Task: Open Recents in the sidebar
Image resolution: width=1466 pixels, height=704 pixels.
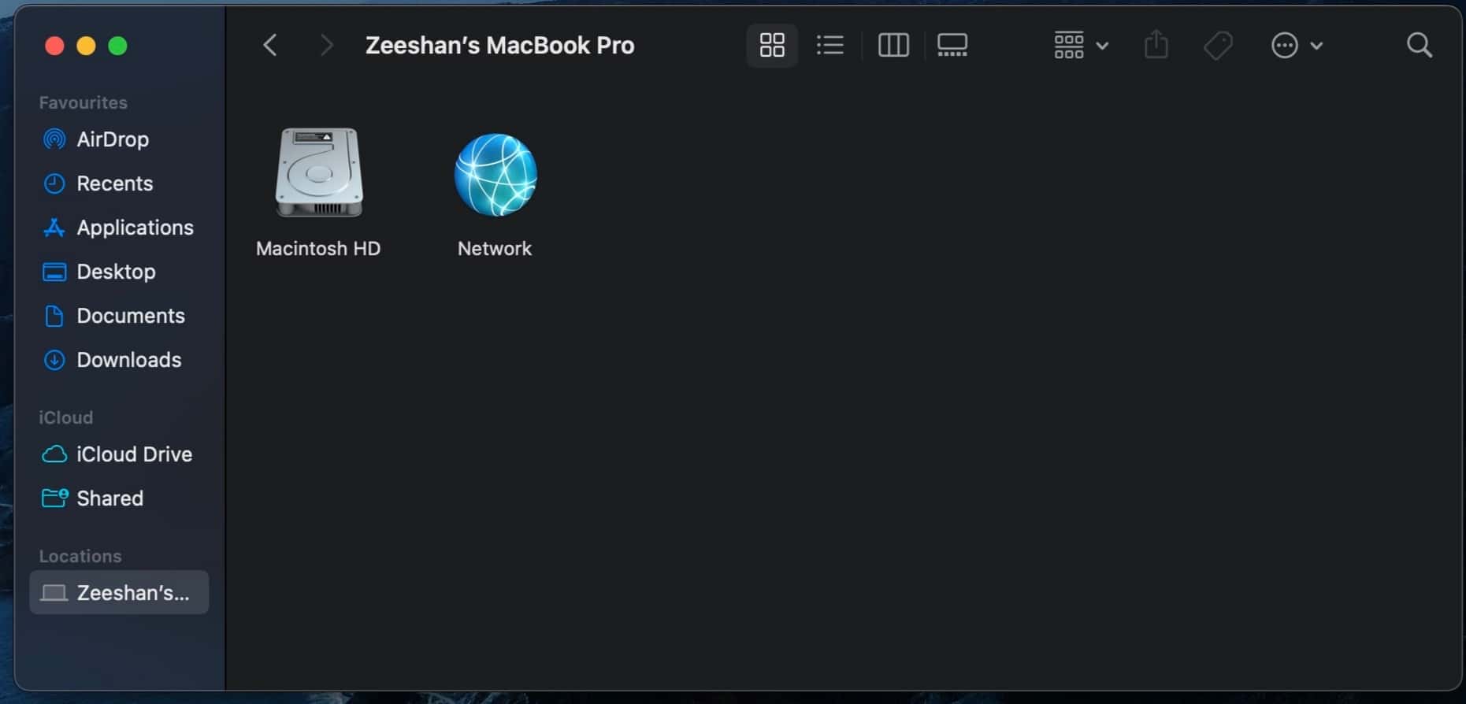Action: (x=119, y=183)
